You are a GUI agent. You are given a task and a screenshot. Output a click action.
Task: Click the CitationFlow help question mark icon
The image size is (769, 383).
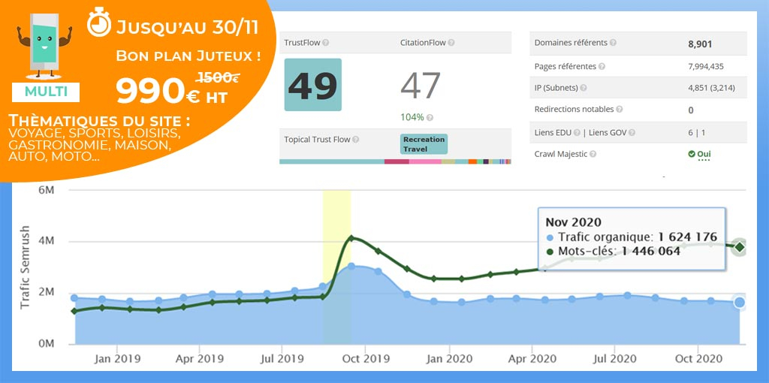coord(451,43)
